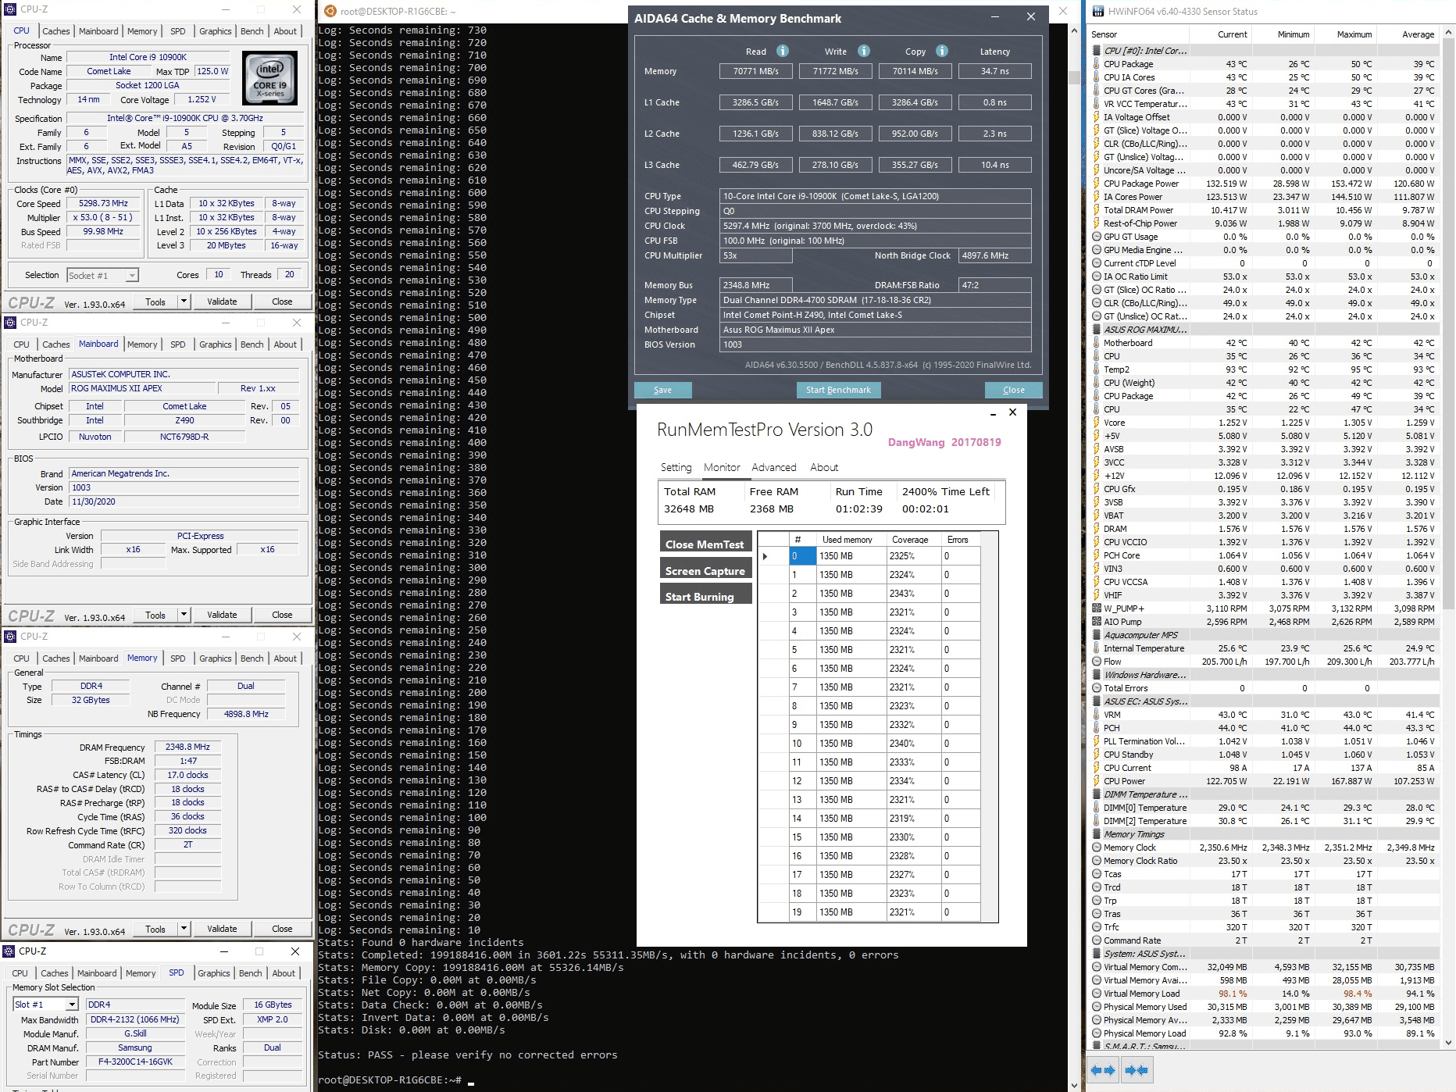Click thermometer icon beside CPU Package Power row
Screen dimensions: 1456x1092
(1097, 184)
